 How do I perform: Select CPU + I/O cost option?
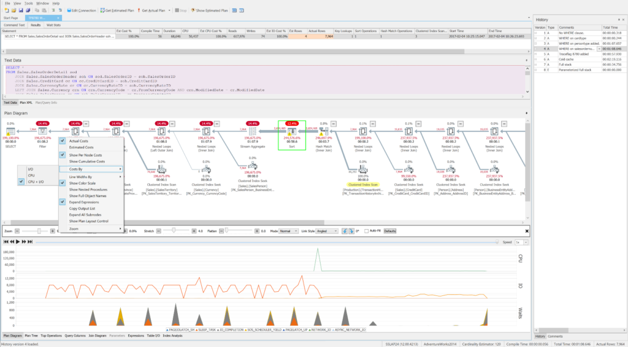37,182
